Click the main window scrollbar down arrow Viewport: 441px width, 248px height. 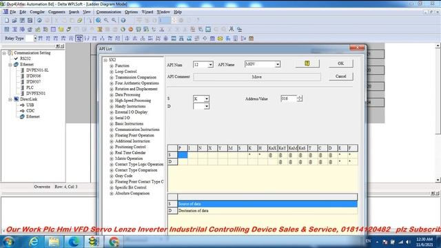438,180
